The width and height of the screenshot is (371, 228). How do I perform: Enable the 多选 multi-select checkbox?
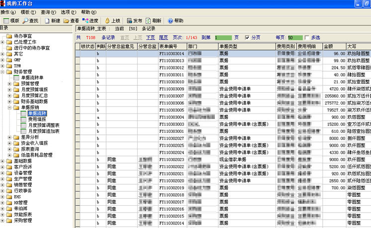click(x=307, y=38)
